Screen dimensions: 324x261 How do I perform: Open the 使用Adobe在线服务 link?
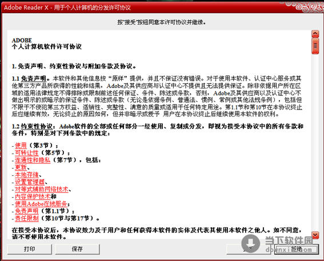[41, 204]
